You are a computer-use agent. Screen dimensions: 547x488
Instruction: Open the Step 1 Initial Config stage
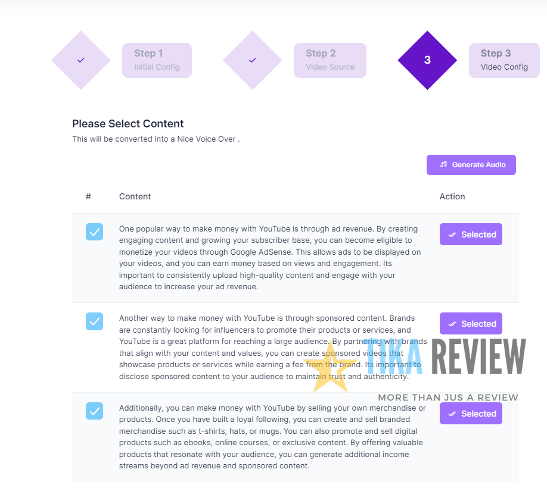(157, 60)
